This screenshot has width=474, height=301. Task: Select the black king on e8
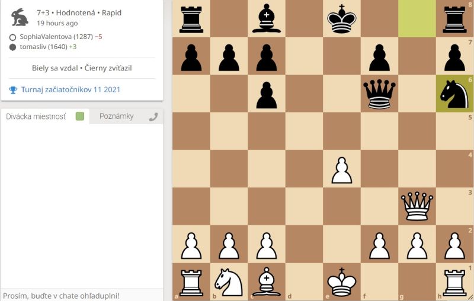coord(341,18)
